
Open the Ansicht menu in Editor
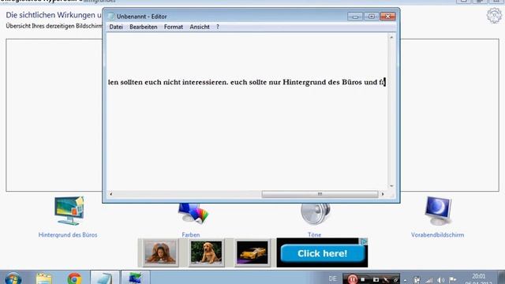pos(200,27)
